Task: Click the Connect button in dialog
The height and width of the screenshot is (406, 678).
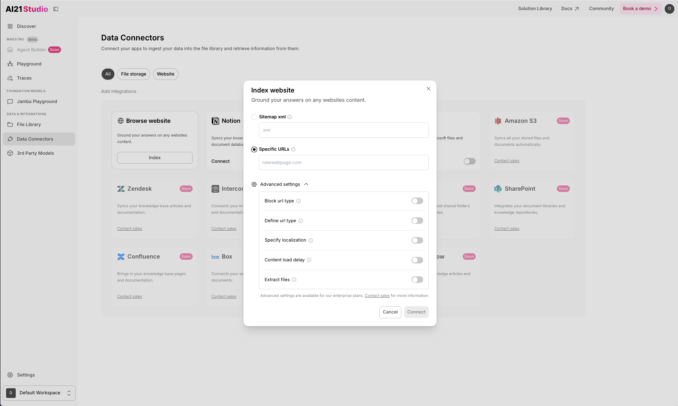Action: tap(416, 312)
